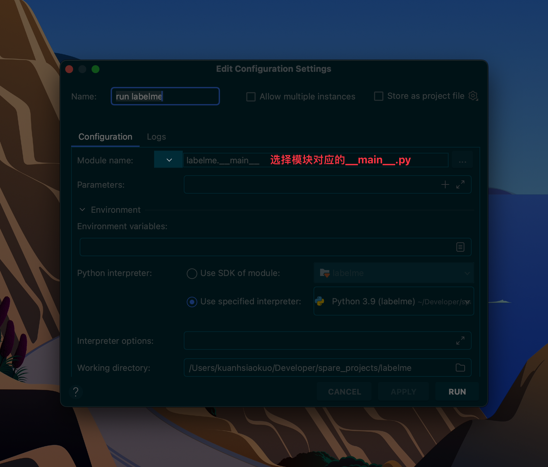The width and height of the screenshot is (548, 467).
Task: Click the Environment variables input field
Action: pyautogui.click(x=276, y=247)
